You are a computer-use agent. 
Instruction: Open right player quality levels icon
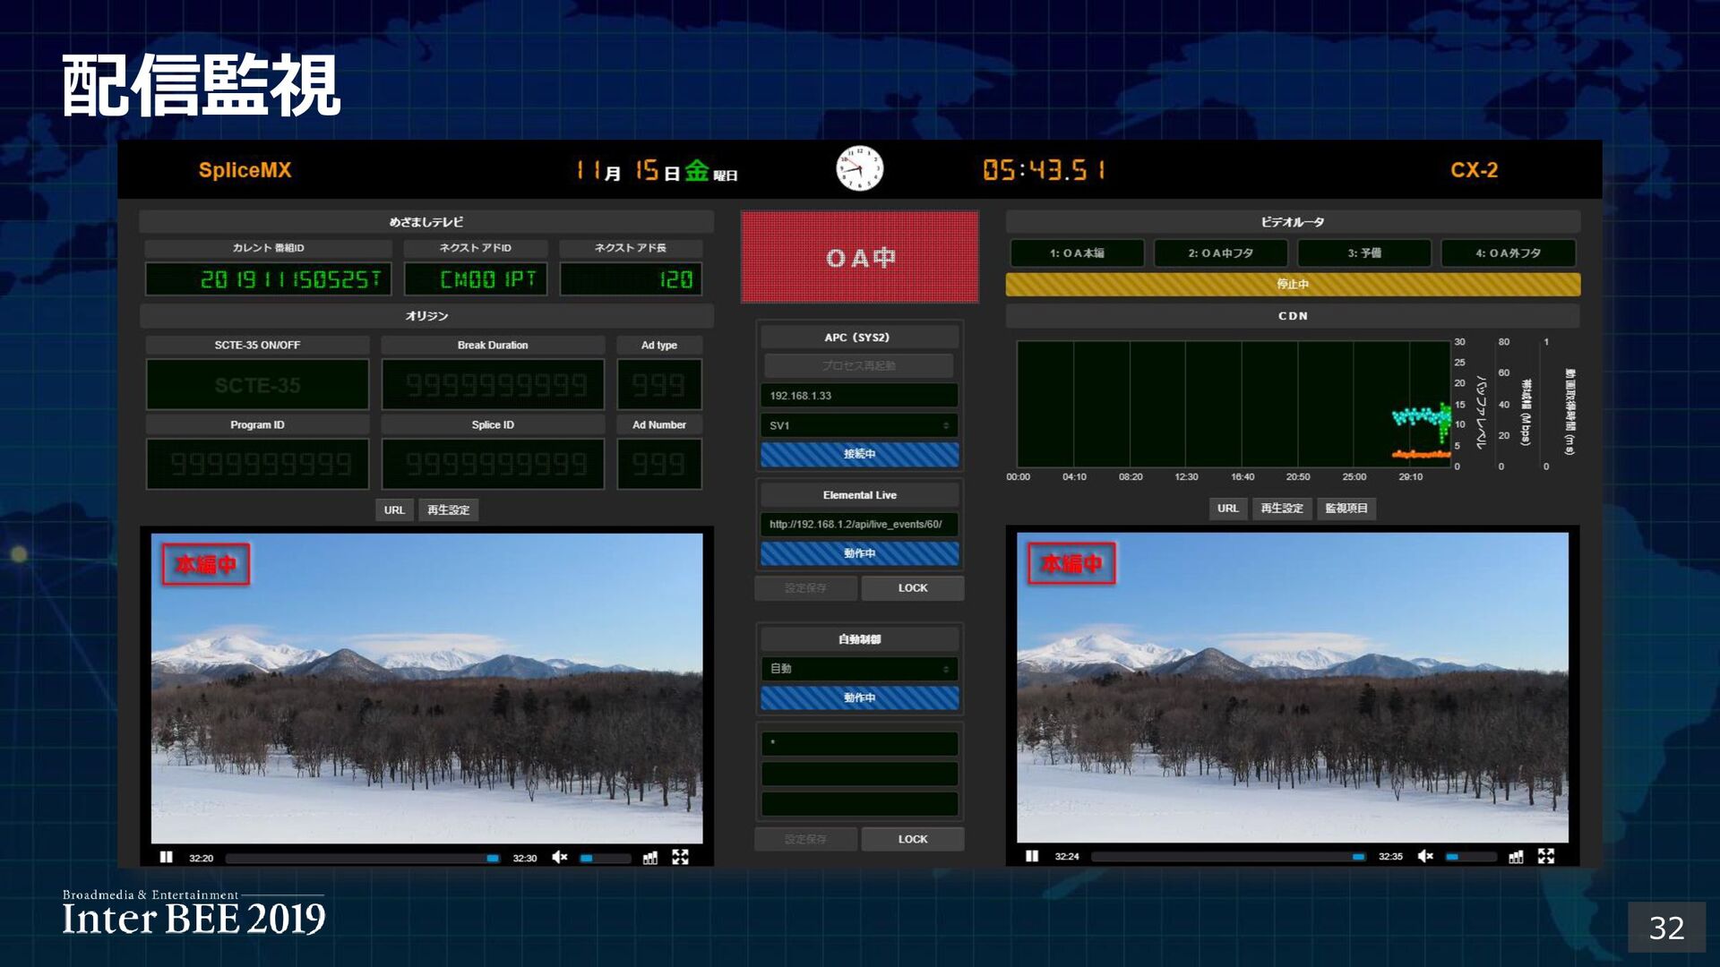click(1516, 857)
